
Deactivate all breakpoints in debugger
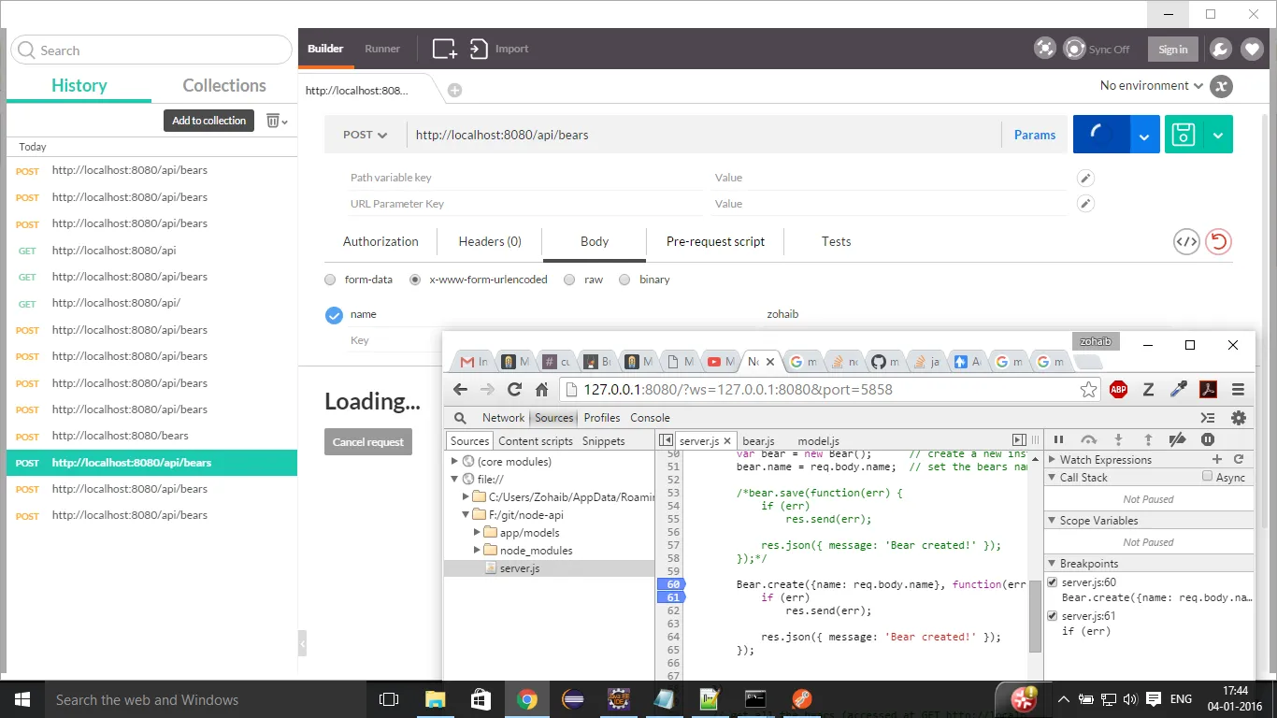click(x=1178, y=439)
